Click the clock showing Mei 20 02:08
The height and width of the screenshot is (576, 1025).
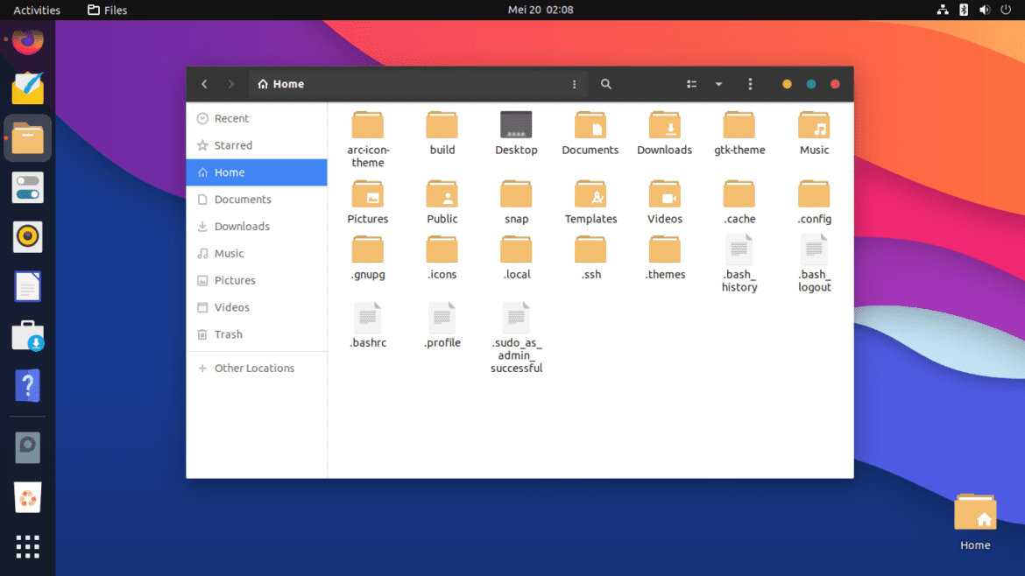[x=541, y=11]
